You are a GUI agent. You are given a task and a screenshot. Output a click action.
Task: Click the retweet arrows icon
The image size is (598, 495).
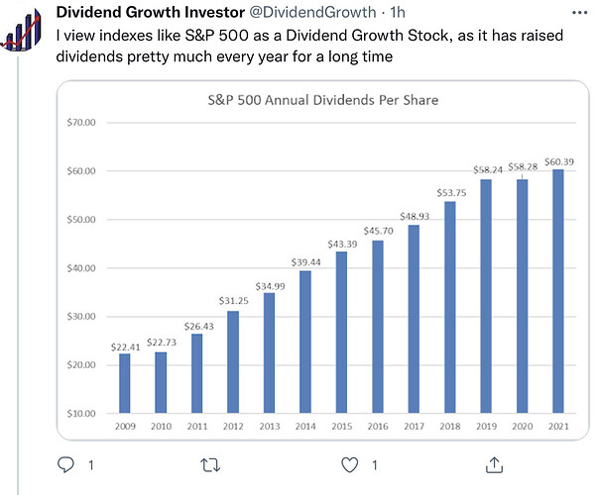tap(209, 464)
